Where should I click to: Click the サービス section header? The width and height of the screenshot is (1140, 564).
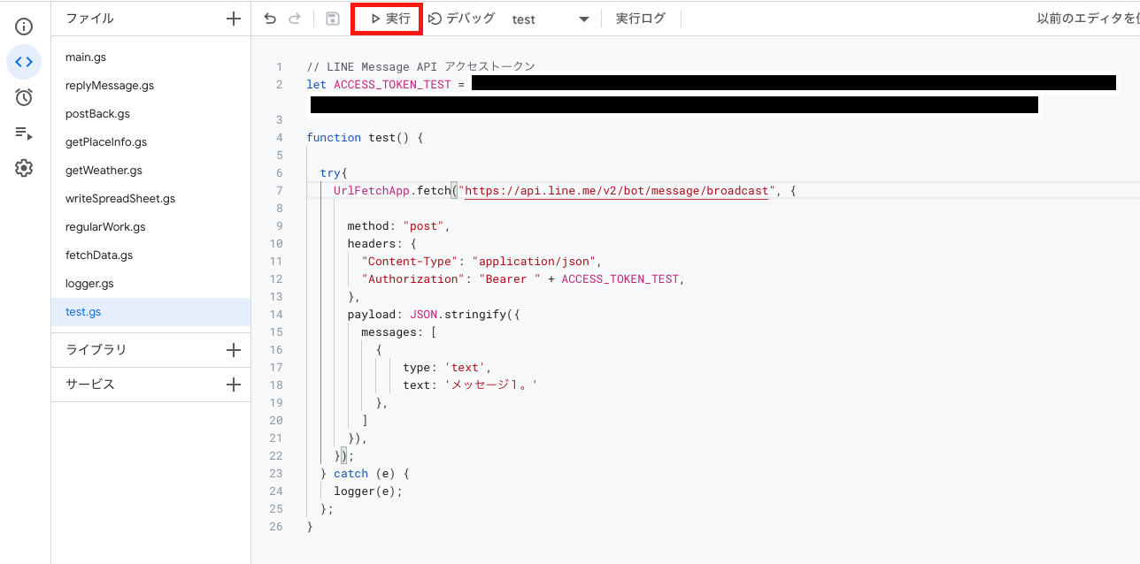(89, 385)
